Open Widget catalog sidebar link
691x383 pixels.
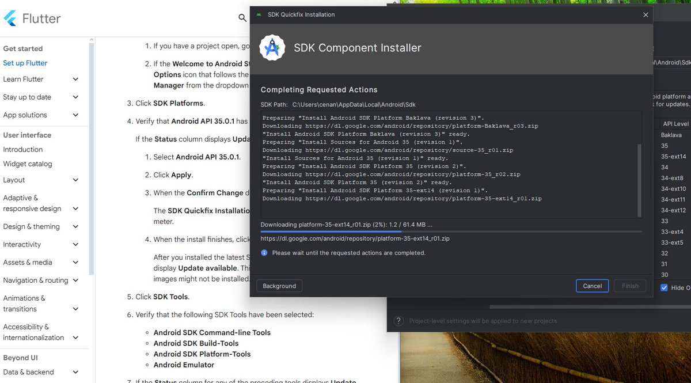(x=28, y=164)
